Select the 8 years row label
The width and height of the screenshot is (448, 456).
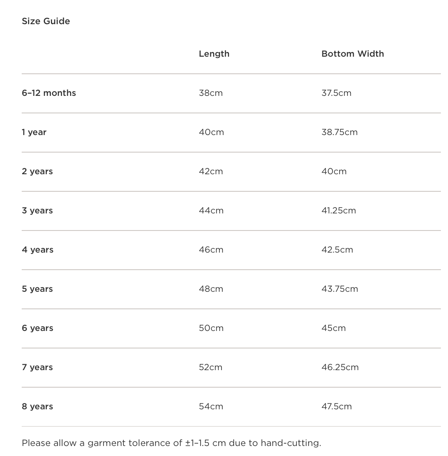point(38,406)
